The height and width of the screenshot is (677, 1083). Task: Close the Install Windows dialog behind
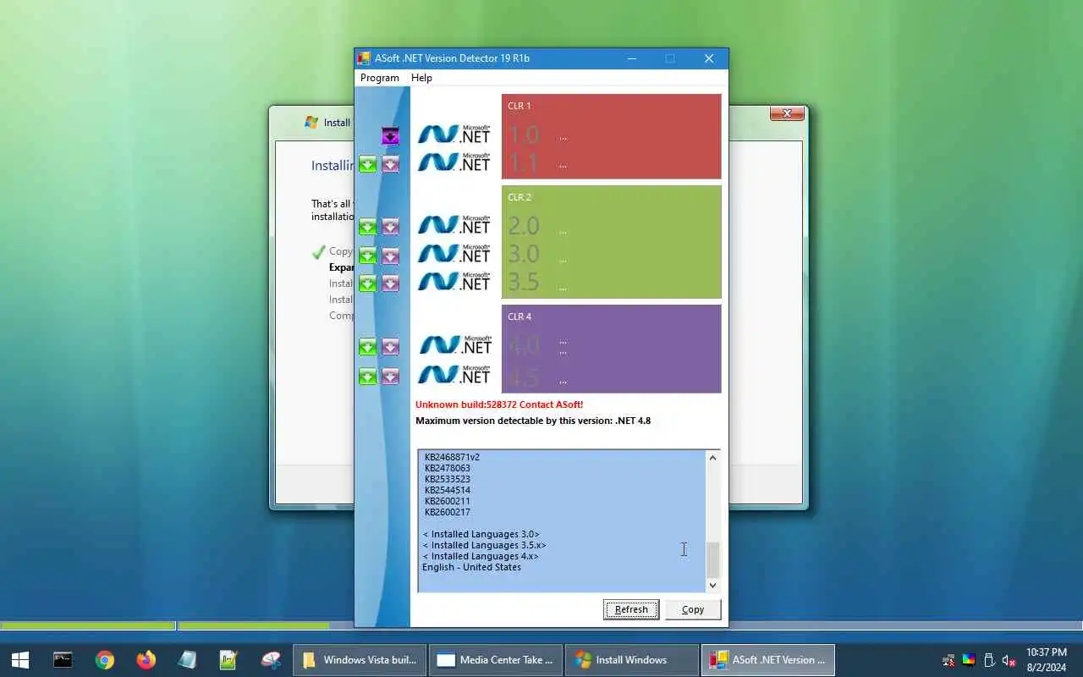787,113
